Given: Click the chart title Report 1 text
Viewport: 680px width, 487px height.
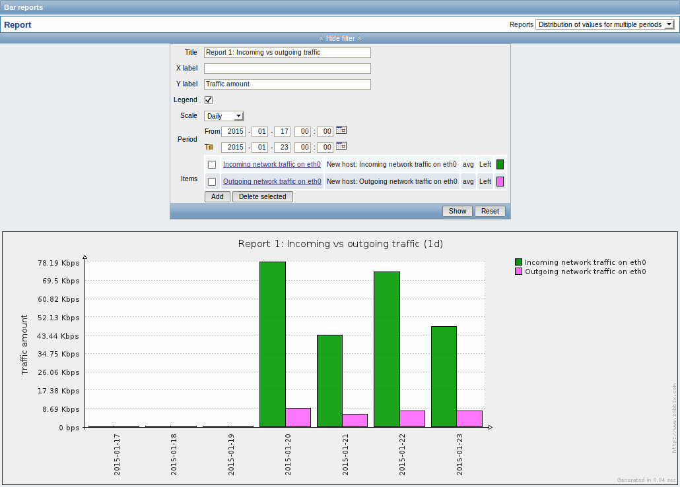Looking at the screenshot, I should pos(341,244).
